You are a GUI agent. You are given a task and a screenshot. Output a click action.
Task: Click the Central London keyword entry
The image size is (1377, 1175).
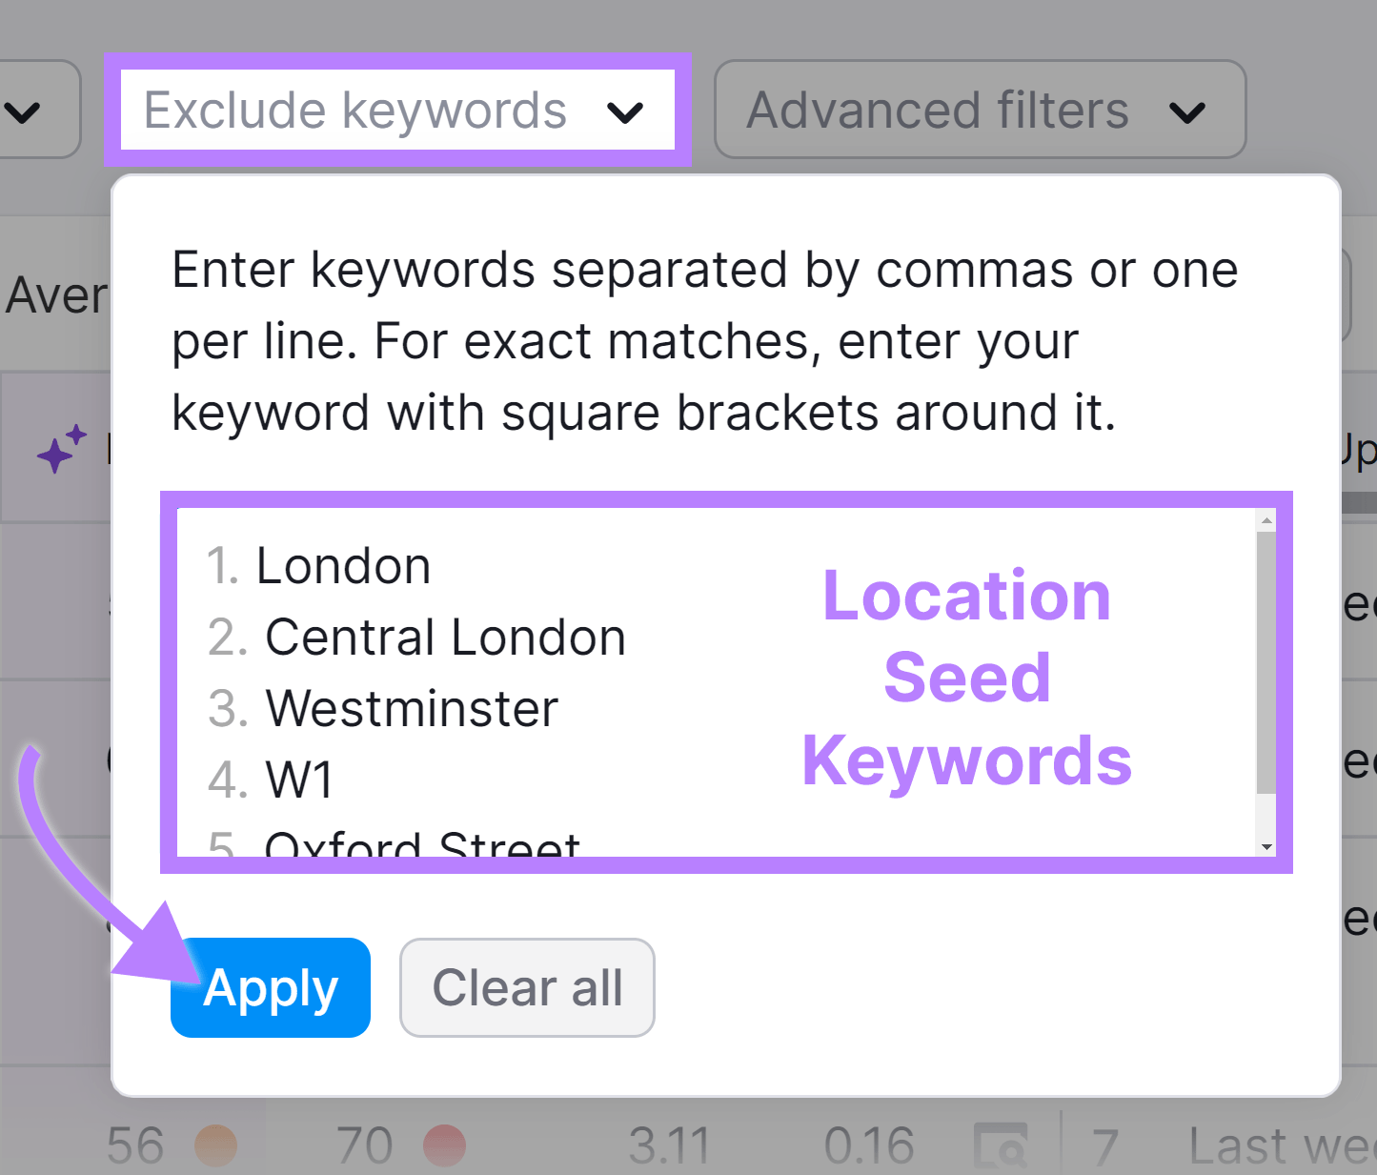click(x=444, y=637)
